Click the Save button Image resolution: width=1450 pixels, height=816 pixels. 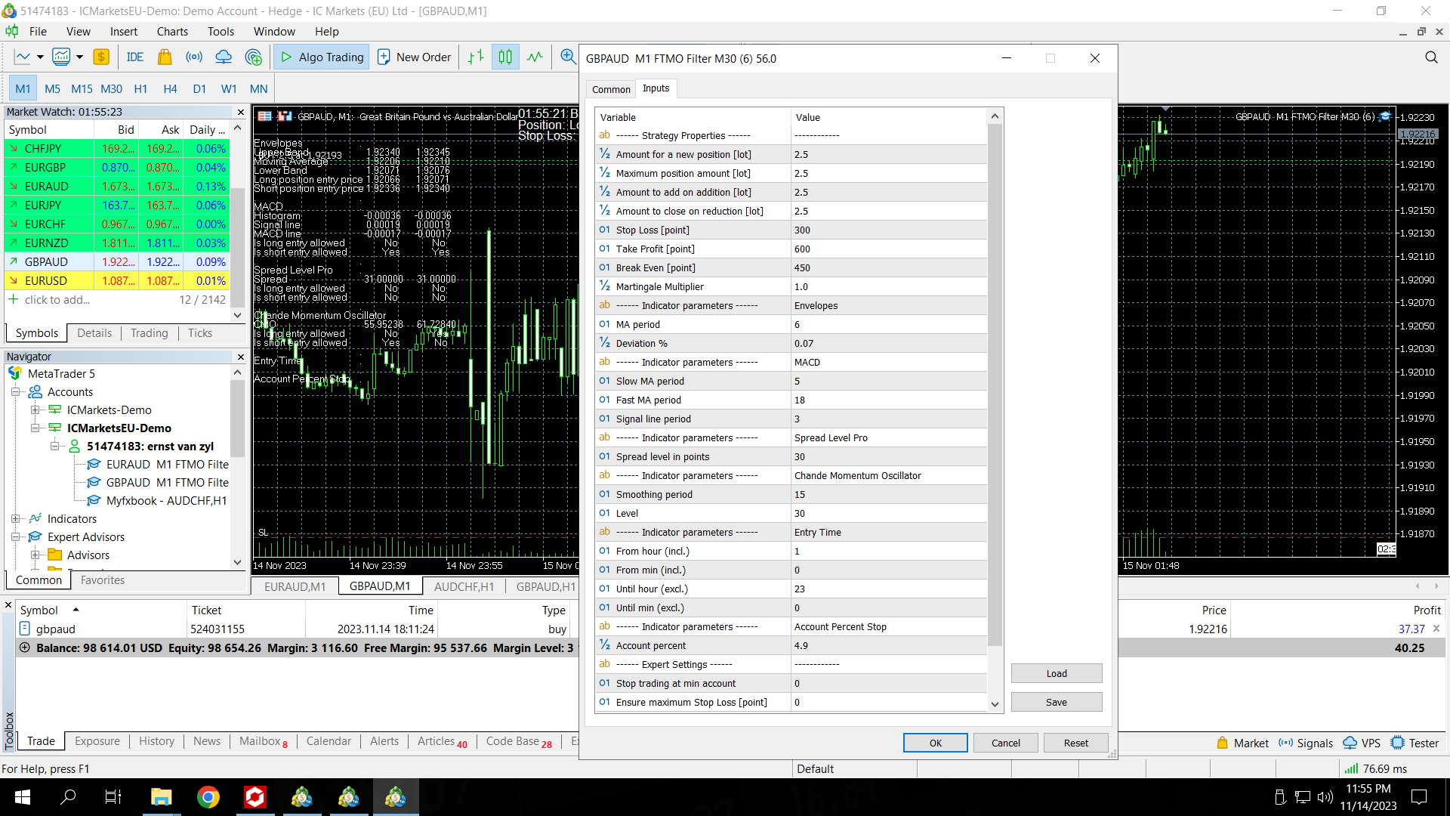(x=1057, y=702)
